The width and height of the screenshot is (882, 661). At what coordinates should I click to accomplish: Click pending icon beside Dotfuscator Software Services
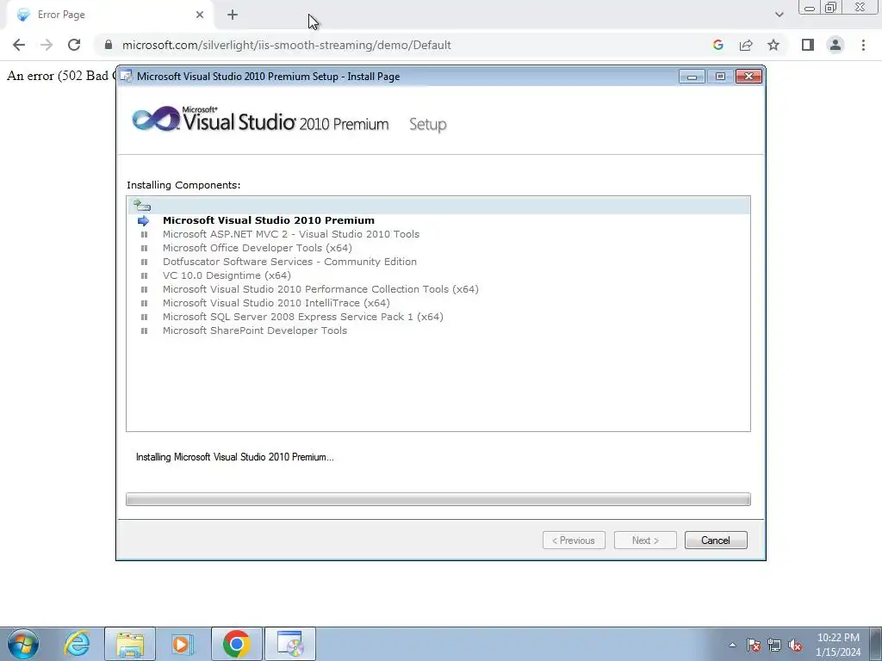(144, 262)
